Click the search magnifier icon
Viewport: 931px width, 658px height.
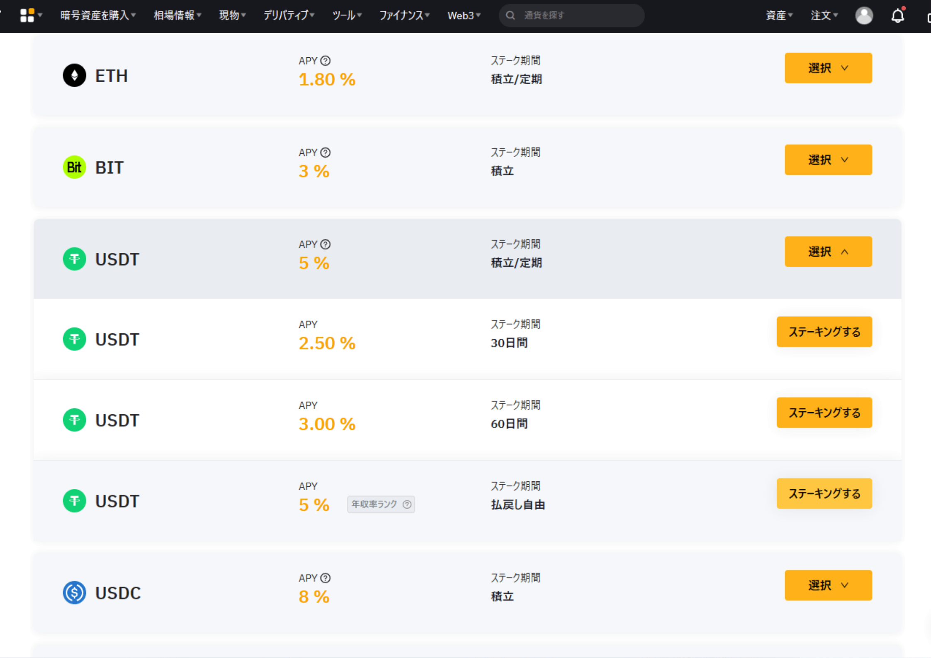510,15
